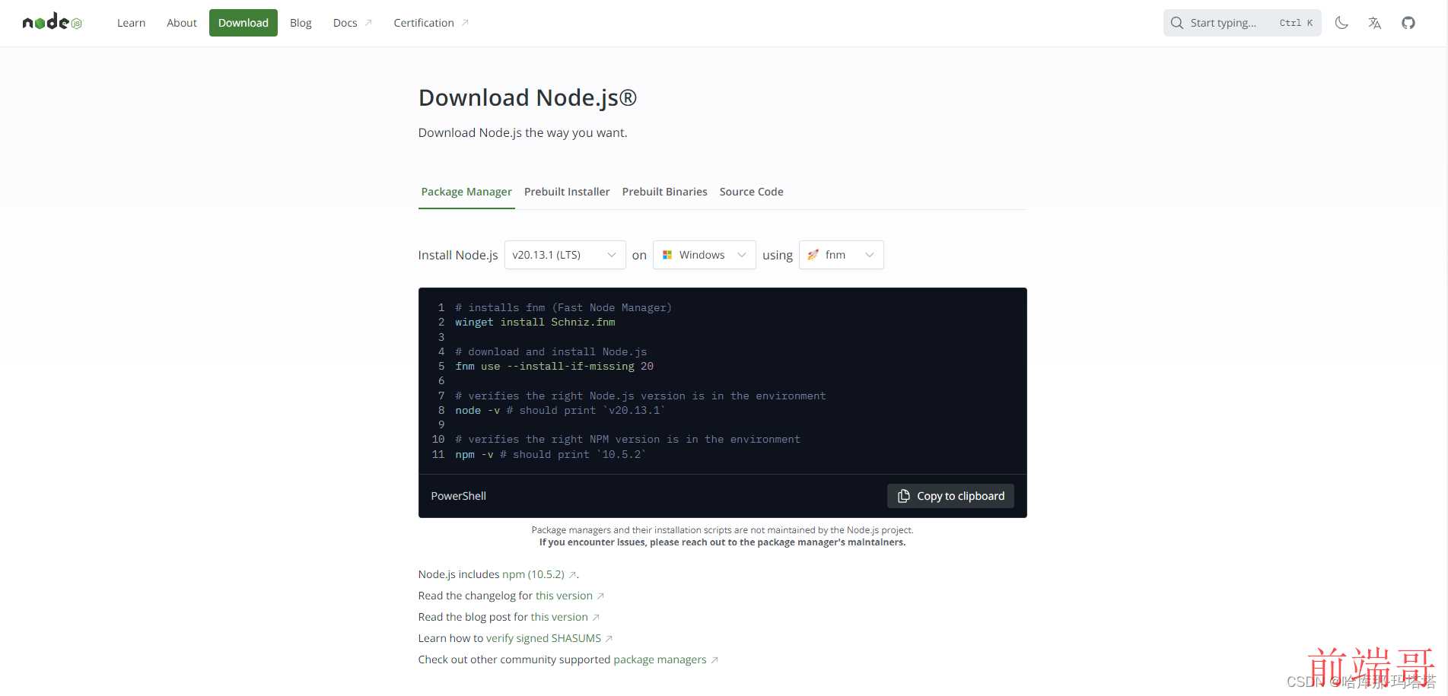Click the winget install Schniz.fnm line
The width and height of the screenshot is (1448, 696).
pyautogui.click(x=535, y=323)
